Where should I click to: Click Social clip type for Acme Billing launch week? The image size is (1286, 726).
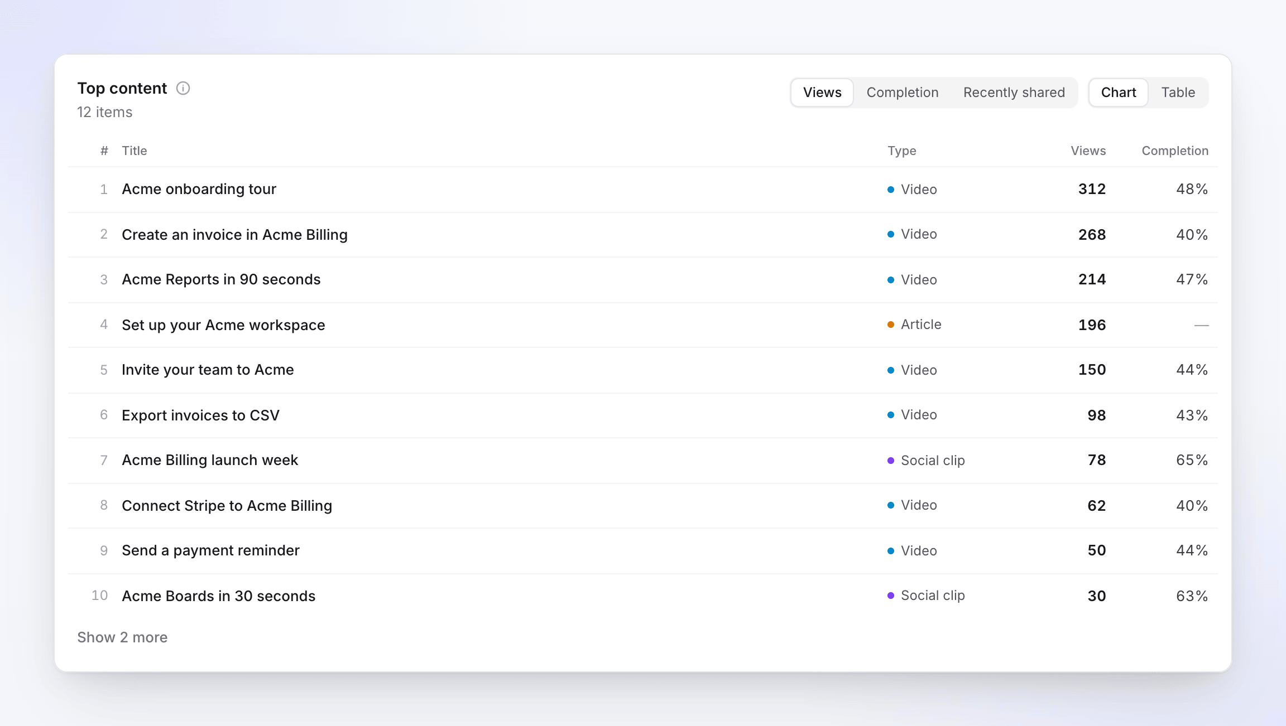click(926, 461)
